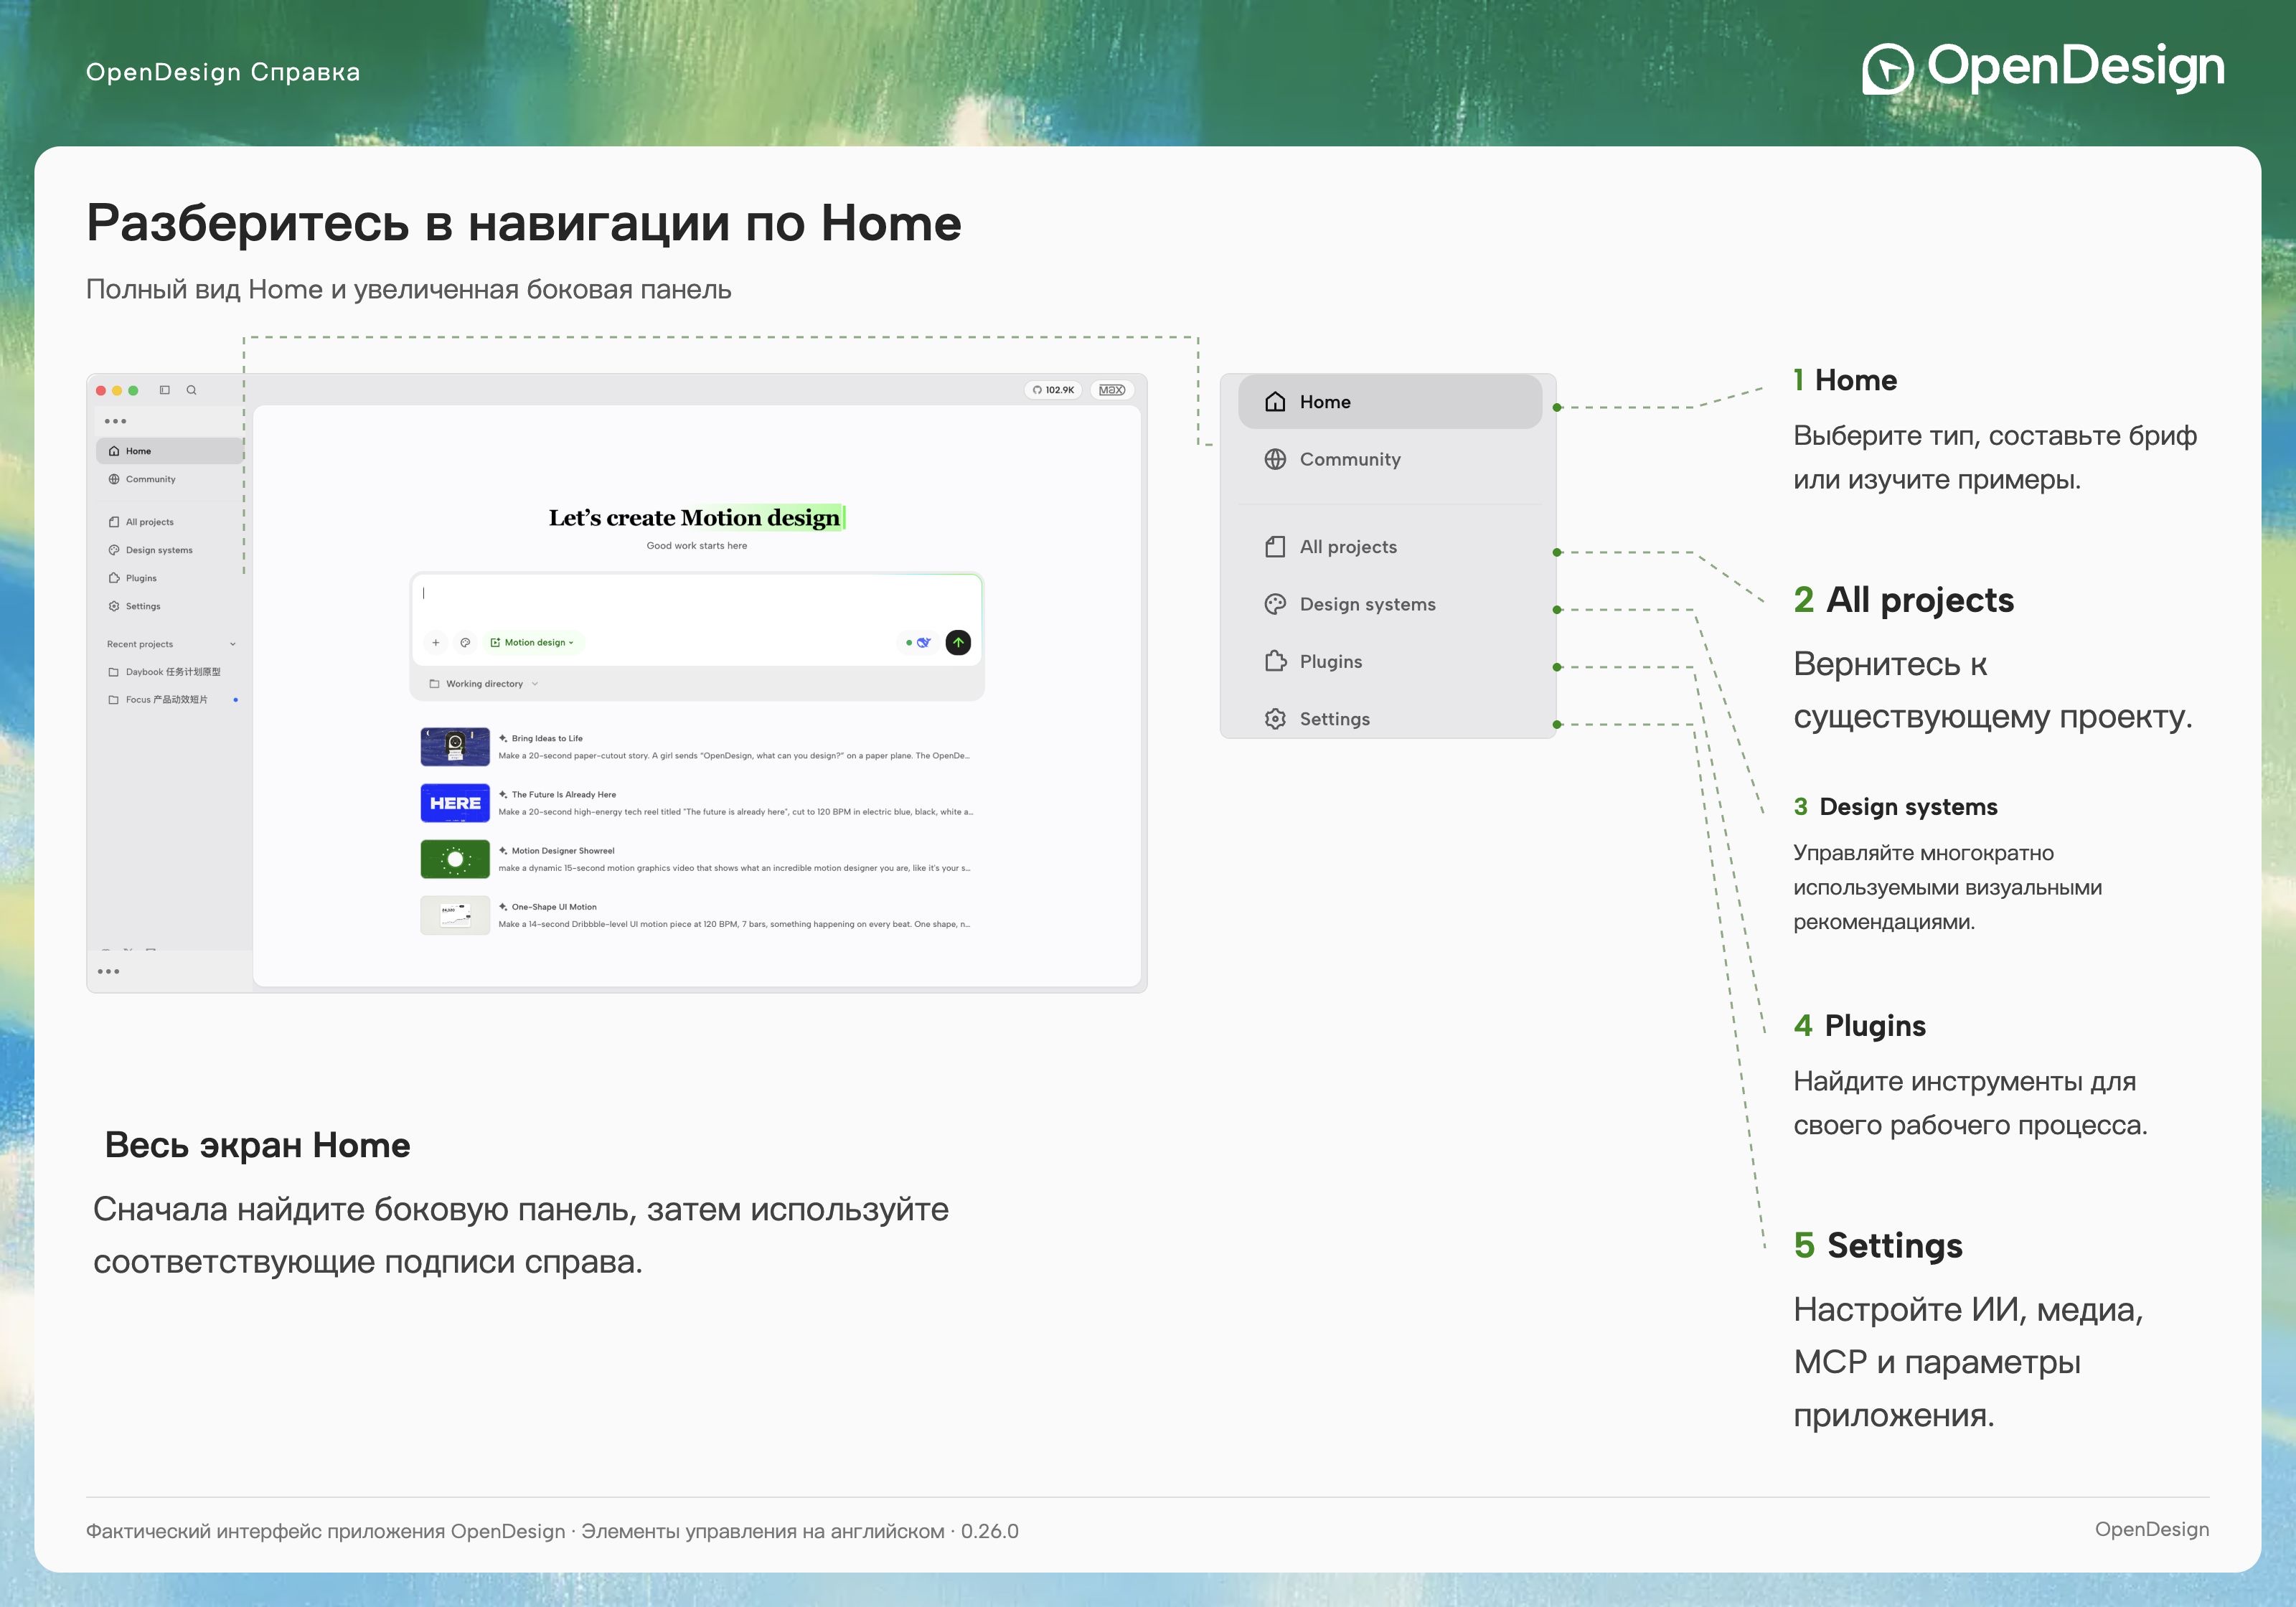Click the palette icon beside Motion design
The width and height of the screenshot is (2296, 1607).
pos(465,643)
